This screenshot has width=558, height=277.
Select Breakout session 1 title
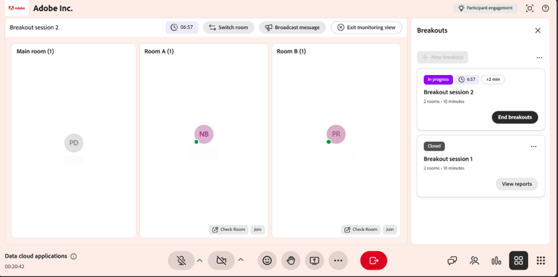coord(448,159)
